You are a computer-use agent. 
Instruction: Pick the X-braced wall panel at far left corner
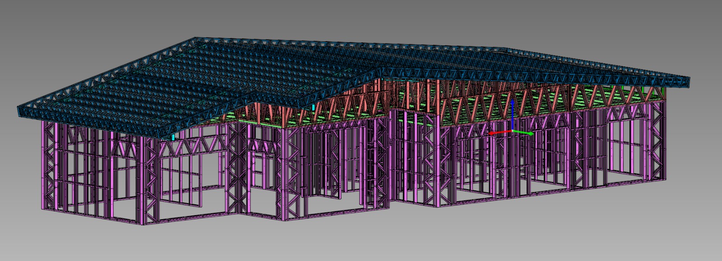pyautogui.click(x=49, y=166)
